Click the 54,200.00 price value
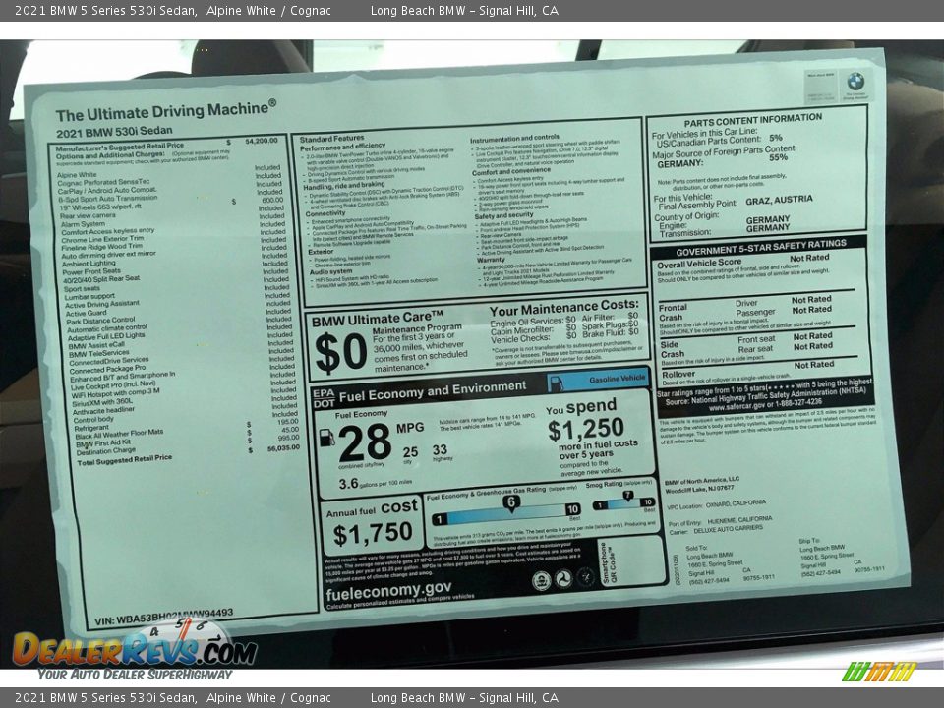This screenshot has height=708, width=944. (262, 141)
